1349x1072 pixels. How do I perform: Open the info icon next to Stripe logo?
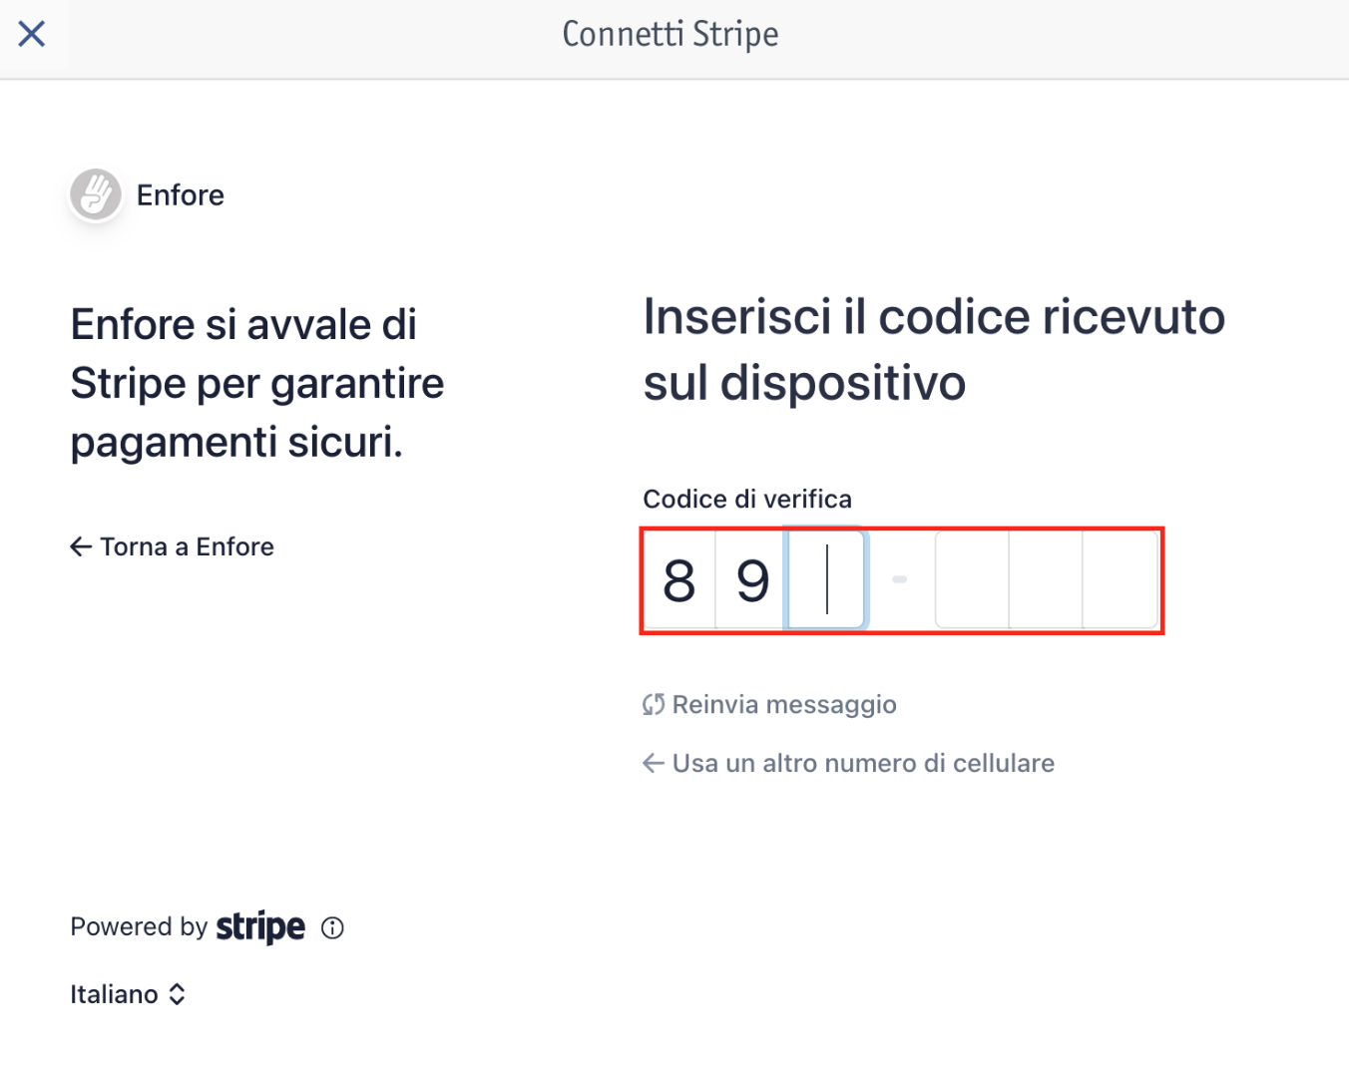tap(332, 928)
